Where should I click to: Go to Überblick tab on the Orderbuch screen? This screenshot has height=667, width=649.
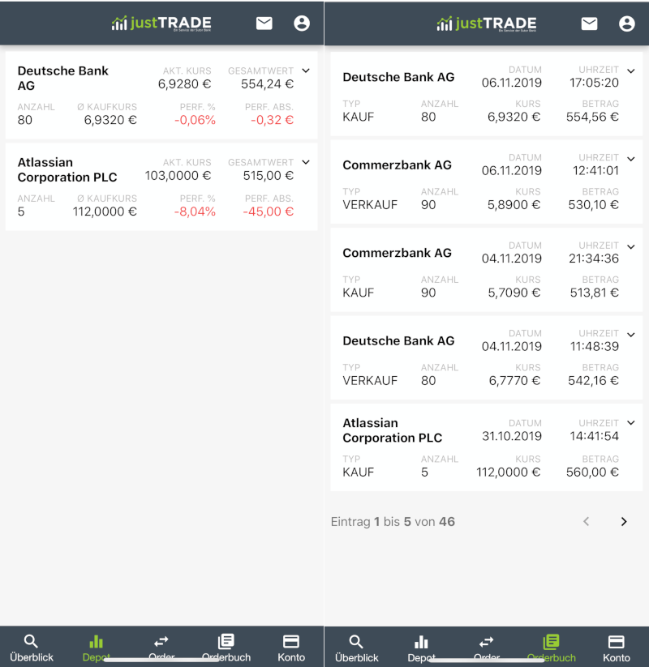[356, 648]
